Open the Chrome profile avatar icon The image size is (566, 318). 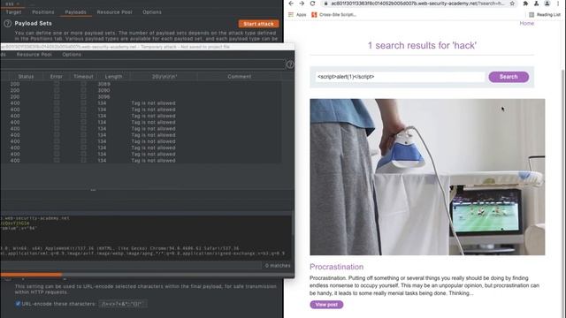pos(547,4)
